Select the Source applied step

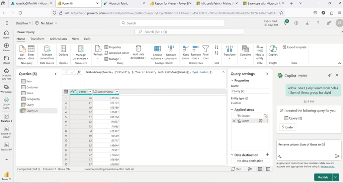(246, 116)
